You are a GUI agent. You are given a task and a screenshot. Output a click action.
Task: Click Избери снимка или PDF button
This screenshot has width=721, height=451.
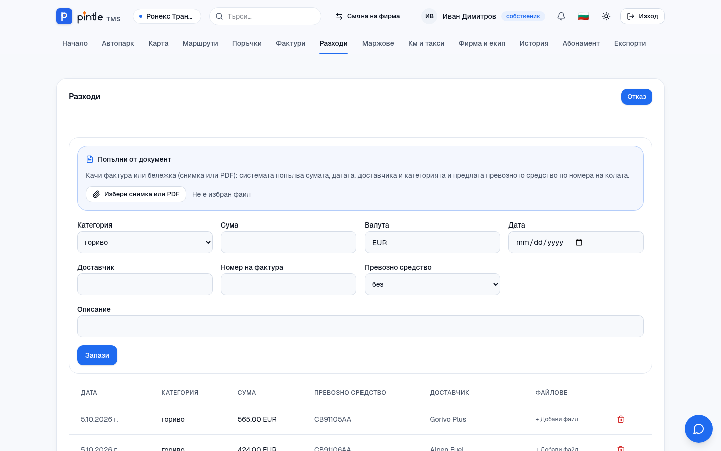136,194
